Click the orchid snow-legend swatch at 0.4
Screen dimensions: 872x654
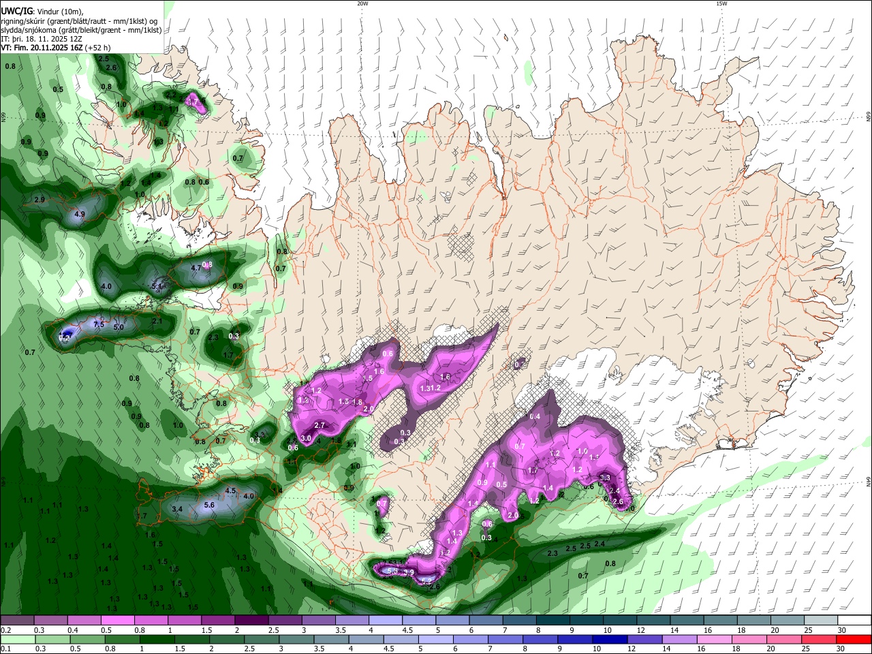tap(84, 620)
